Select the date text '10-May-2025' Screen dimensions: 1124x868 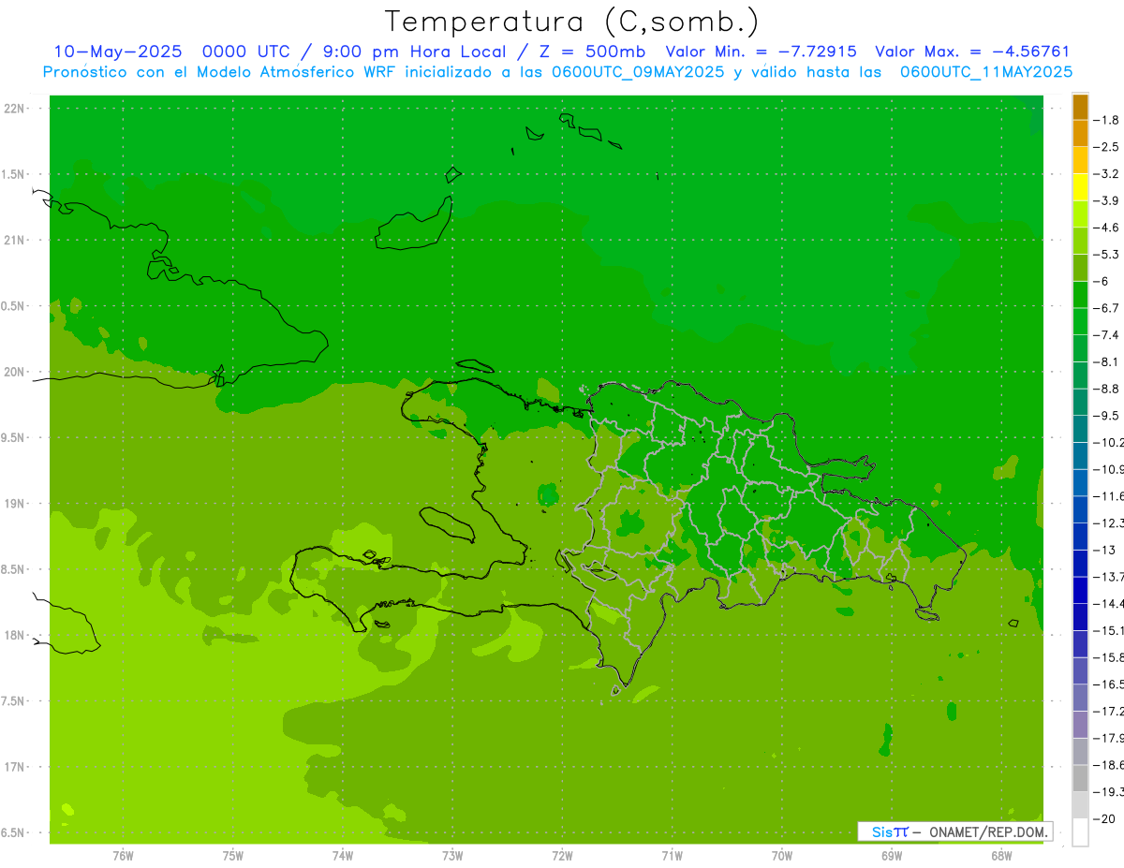[118, 52]
